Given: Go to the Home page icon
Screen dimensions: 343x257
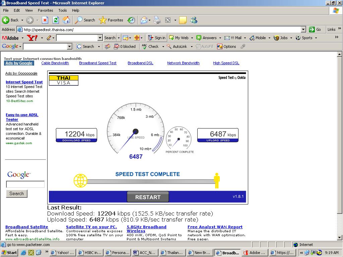Looking at the screenshot, I should coord(66,20).
